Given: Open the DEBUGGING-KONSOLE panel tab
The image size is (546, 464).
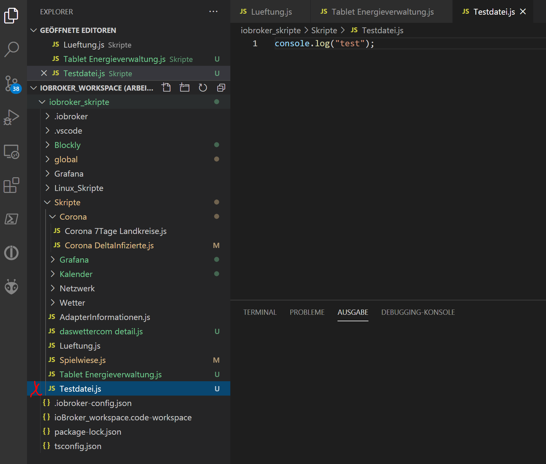Looking at the screenshot, I should 418,312.
